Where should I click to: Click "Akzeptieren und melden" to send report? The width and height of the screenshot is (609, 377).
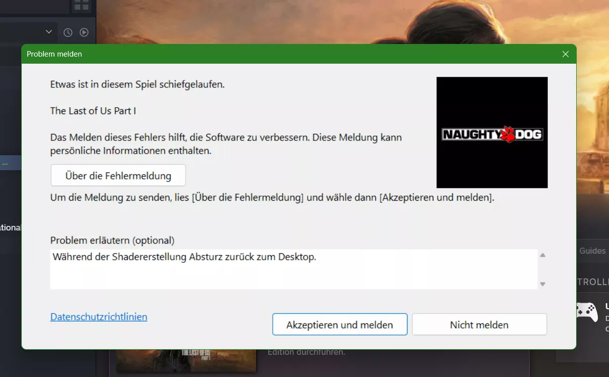tap(340, 324)
